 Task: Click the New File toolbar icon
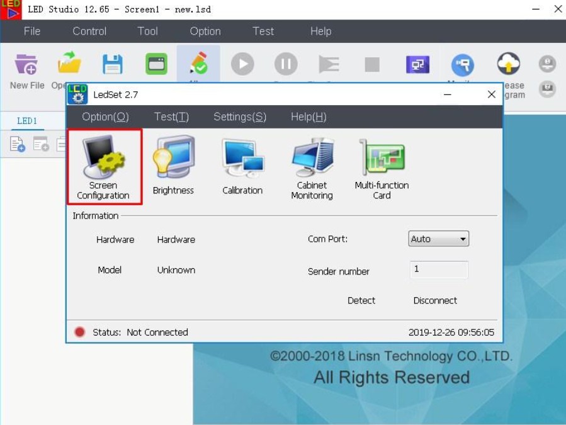pyautogui.click(x=26, y=71)
